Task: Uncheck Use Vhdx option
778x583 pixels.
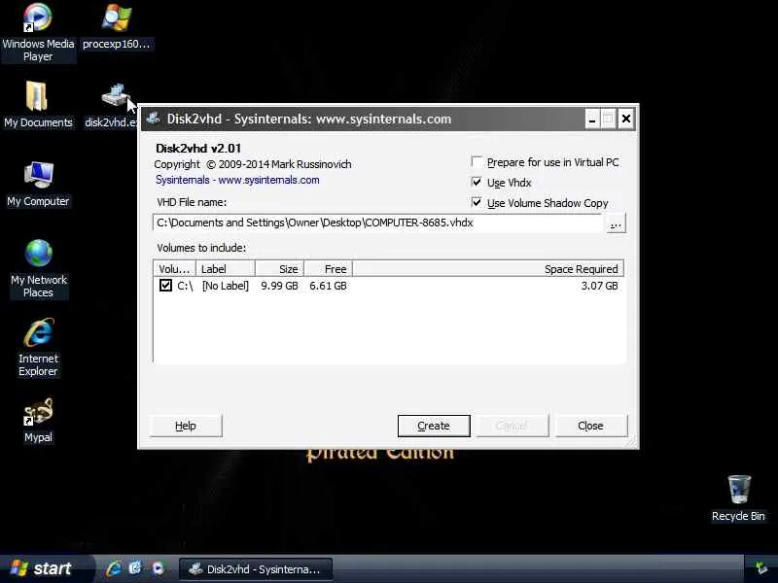Action: point(477,182)
